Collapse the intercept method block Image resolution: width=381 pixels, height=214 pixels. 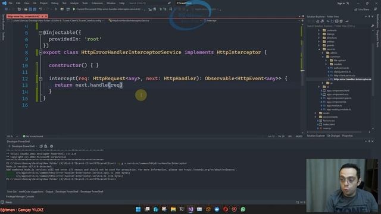coord(40,78)
